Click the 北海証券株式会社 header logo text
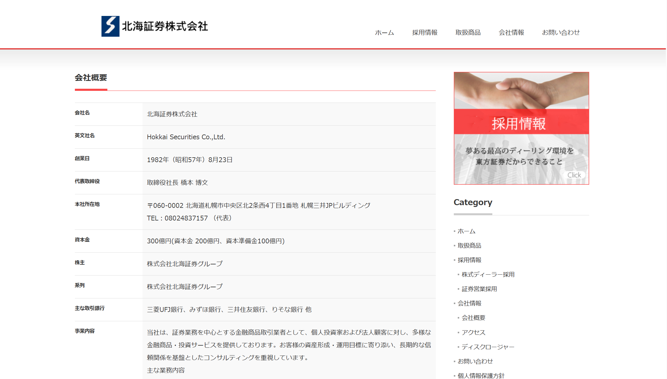Image resolution: width=667 pixels, height=379 pixels. point(165,26)
